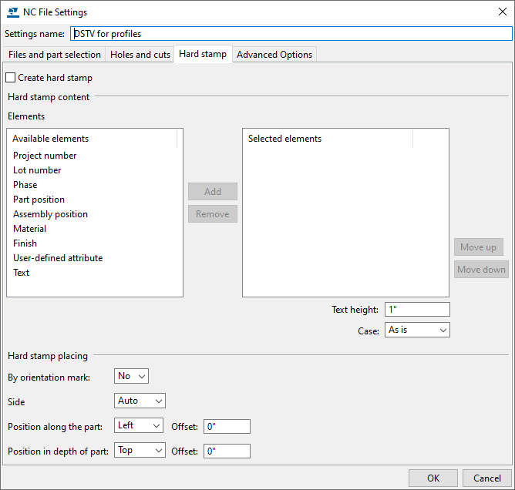Select Project number in available elements
515x490 pixels.
tap(45, 156)
